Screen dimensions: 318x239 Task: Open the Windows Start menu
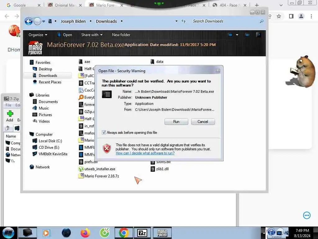pyautogui.click(x=8, y=233)
